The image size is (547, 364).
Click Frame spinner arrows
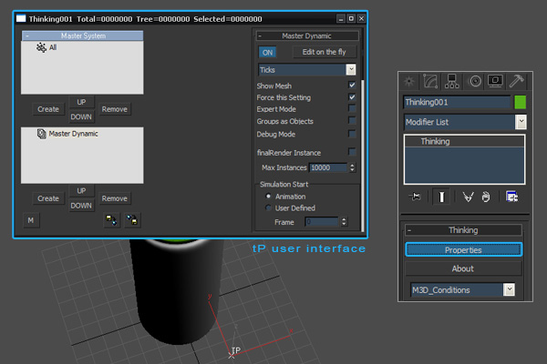[x=344, y=221]
